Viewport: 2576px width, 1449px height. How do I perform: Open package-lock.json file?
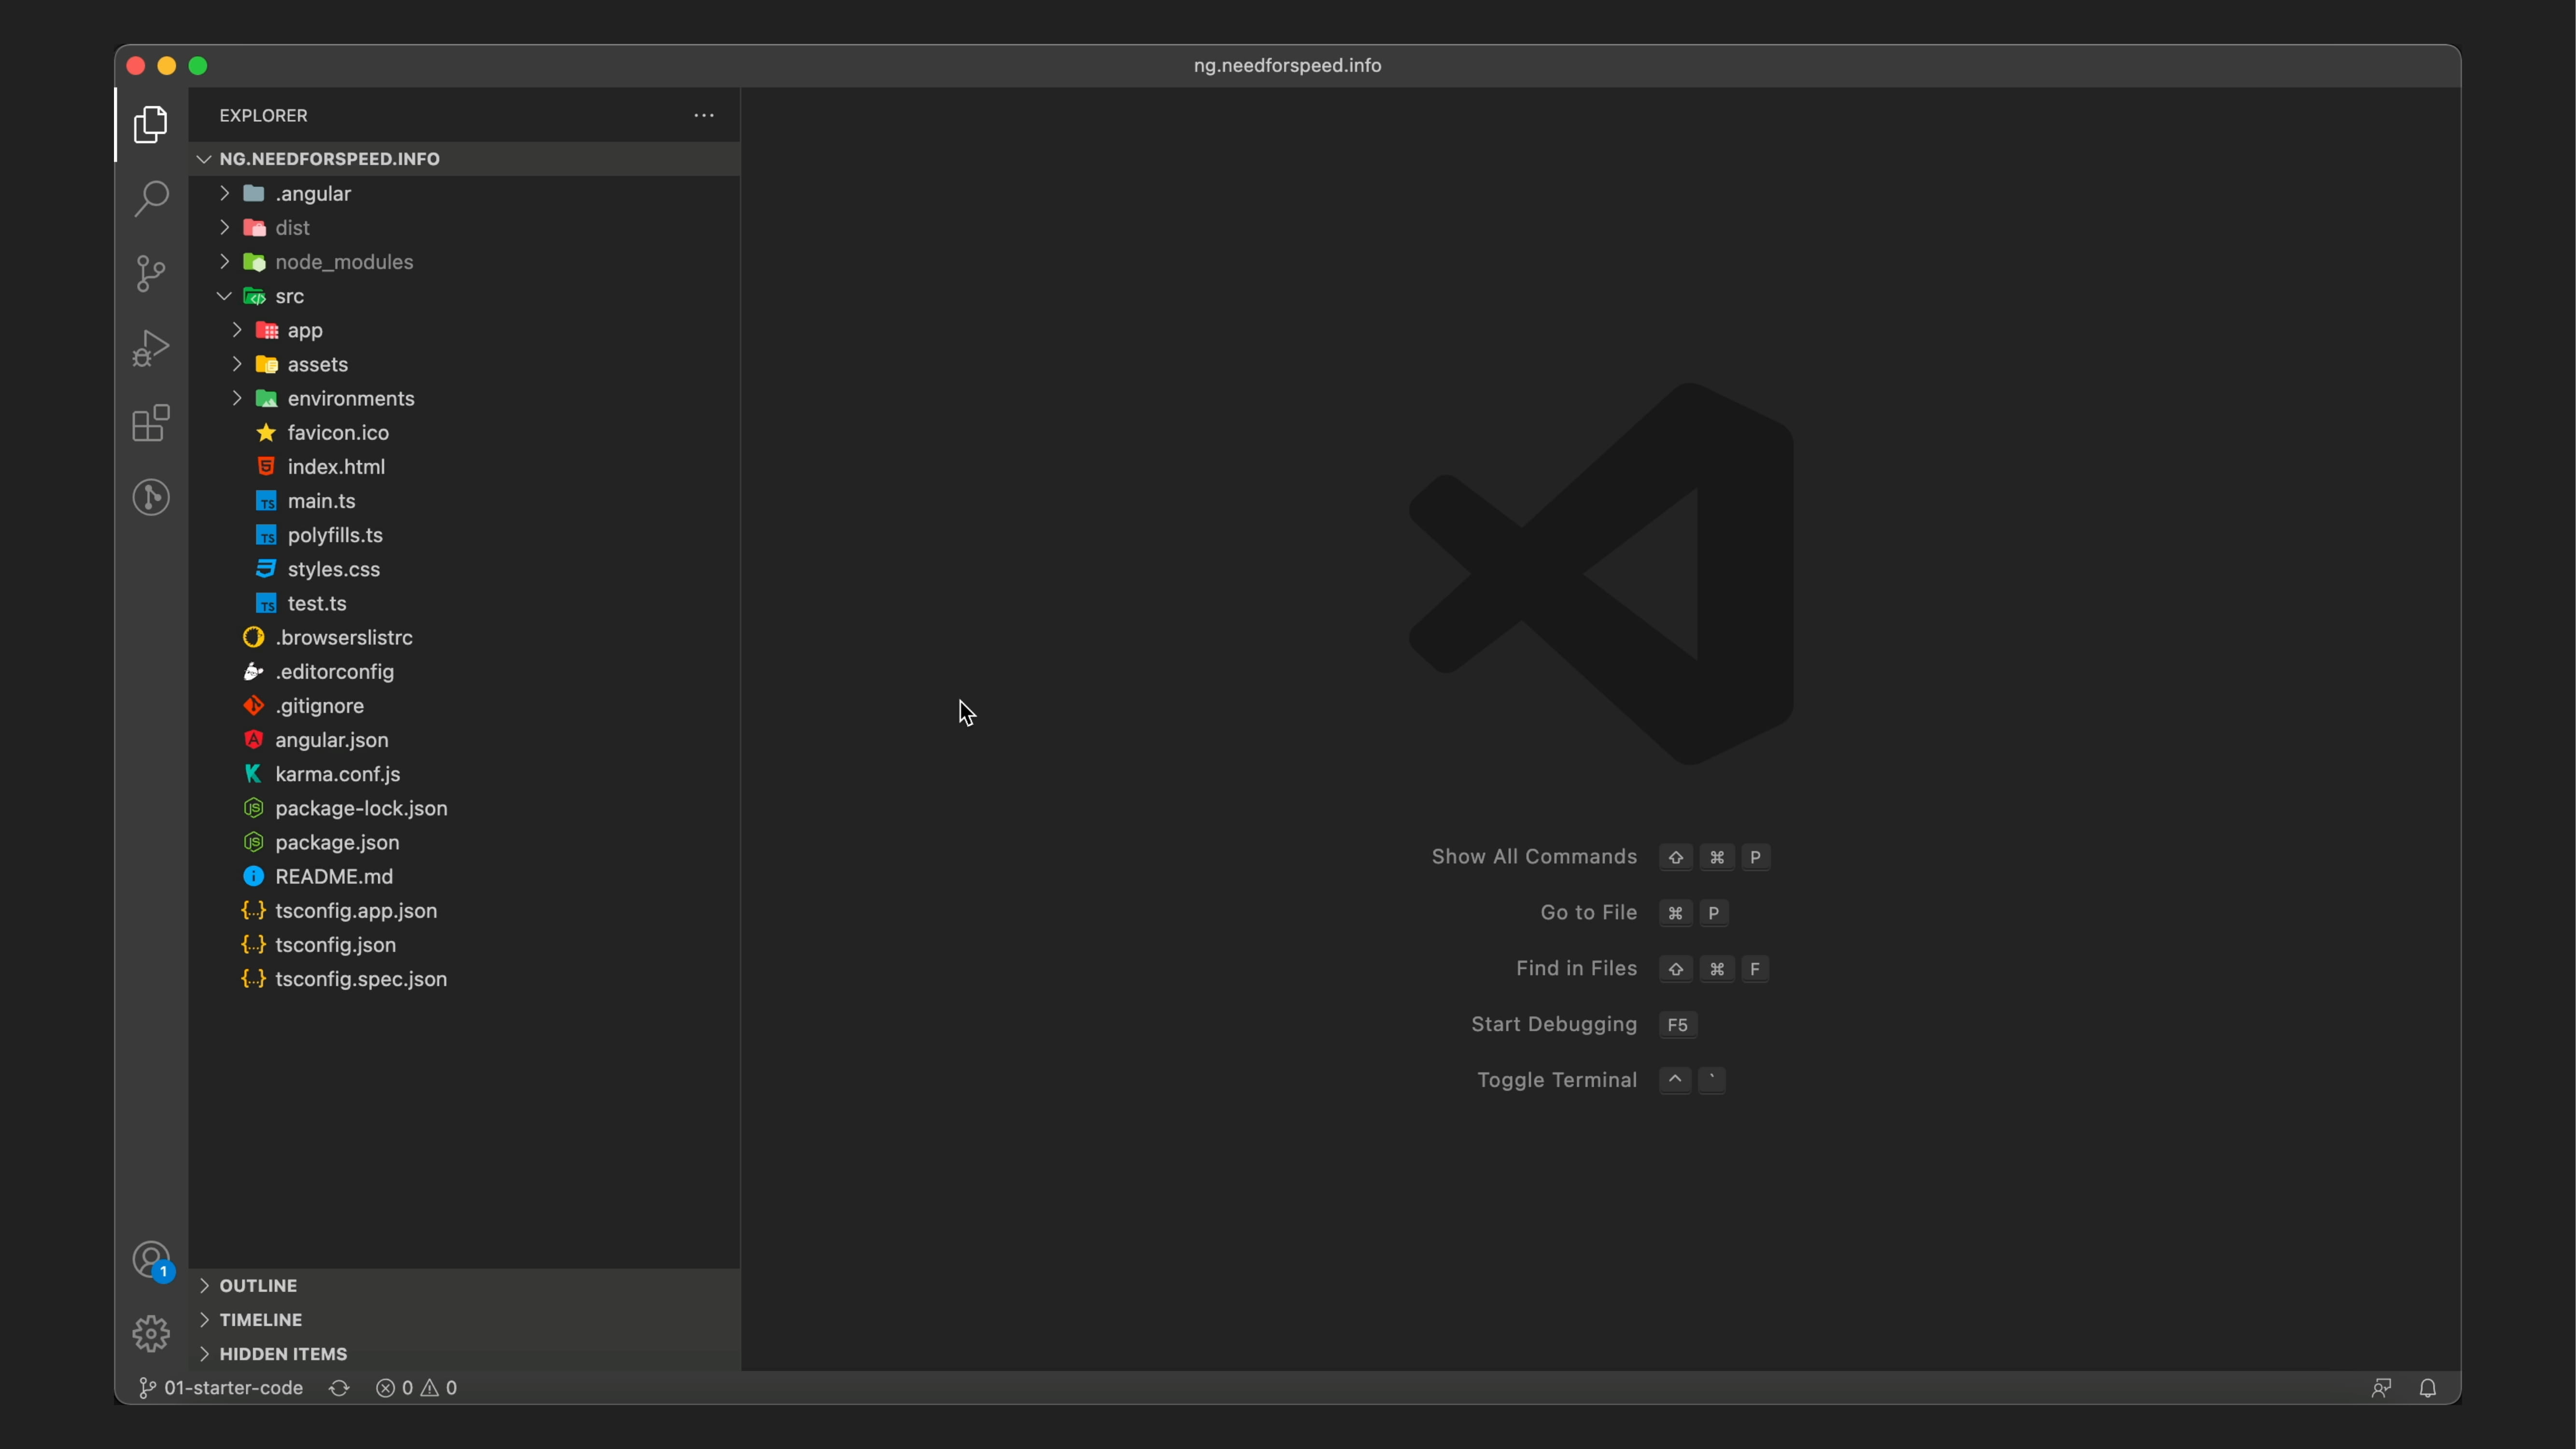pos(465,808)
